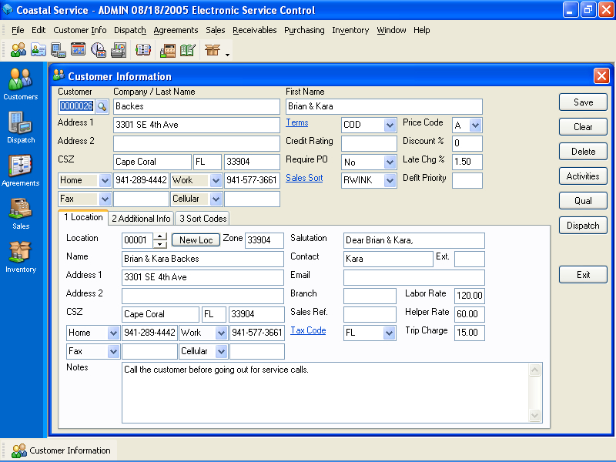This screenshot has height=462, width=616.
Task: Click the cash register toolbar icon
Action: click(x=168, y=50)
